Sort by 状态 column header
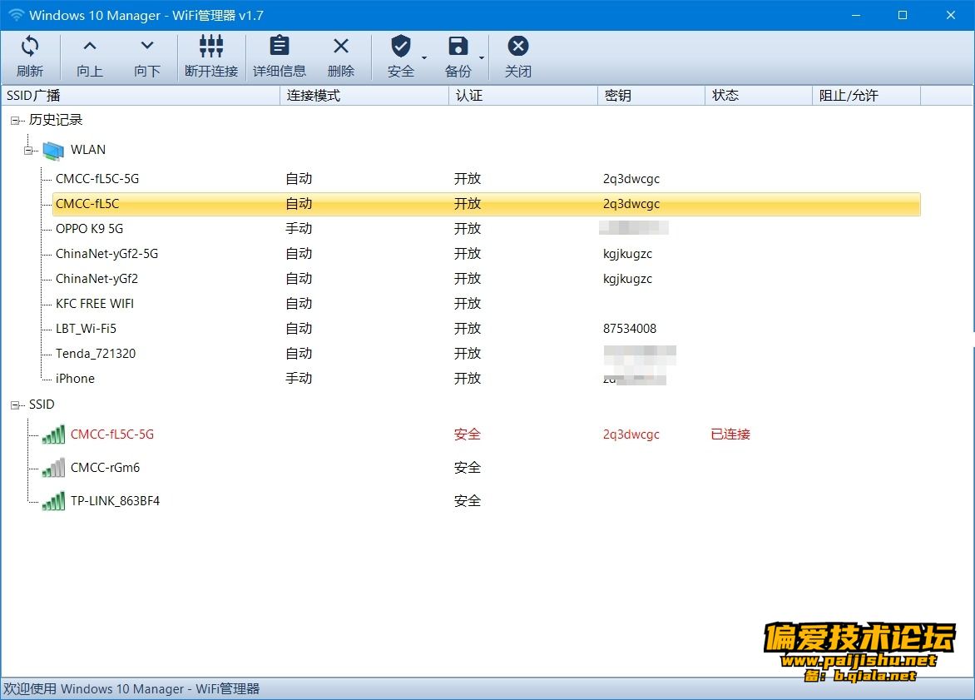This screenshot has width=975, height=700. point(759,95)
